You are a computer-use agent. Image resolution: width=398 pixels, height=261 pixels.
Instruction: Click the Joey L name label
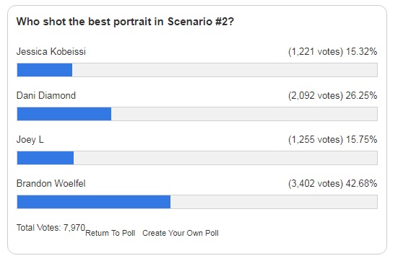click(30, 140)
